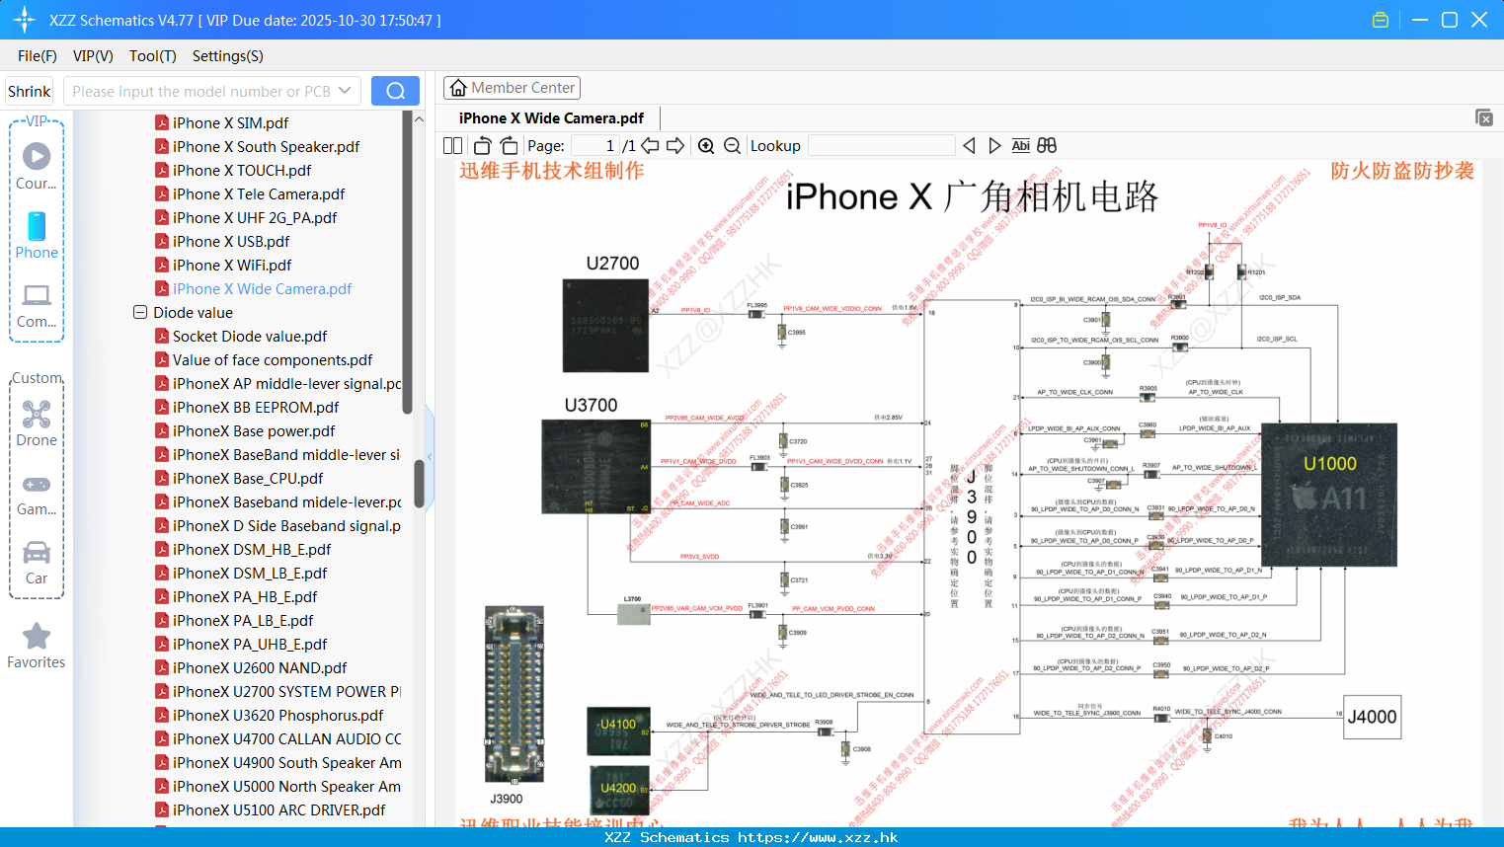Open the Car sidebar category
The height and width of the screenshot is (847, 1504).
click(37, 563)
